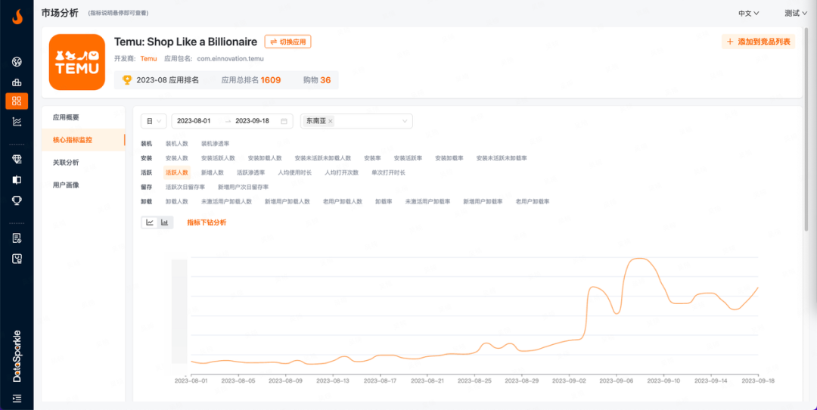Expand the region selector dropdown arrow
This screenshot has height=410, width=817.
click(x=404, y=121)
